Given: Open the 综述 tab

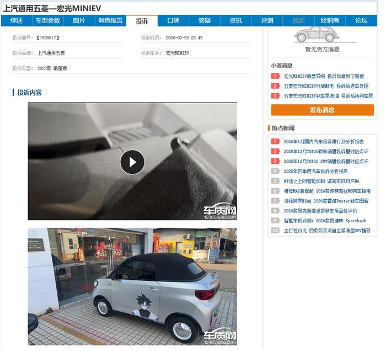Looking at the screenshot, I should point(17,20).
